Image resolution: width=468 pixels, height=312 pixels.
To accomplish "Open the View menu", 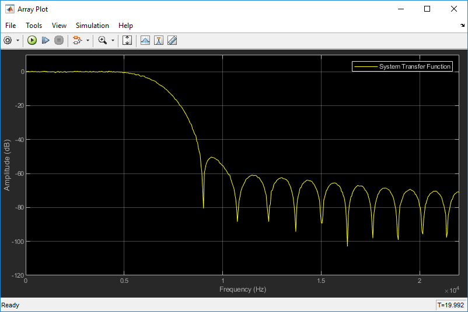I will (59, 26).
